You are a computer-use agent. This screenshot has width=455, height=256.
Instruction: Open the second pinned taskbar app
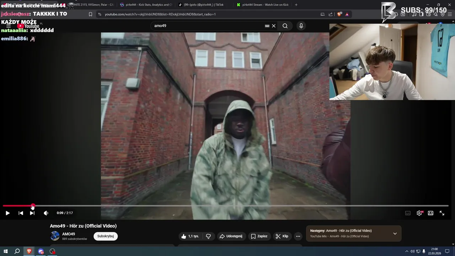point(41,251)
